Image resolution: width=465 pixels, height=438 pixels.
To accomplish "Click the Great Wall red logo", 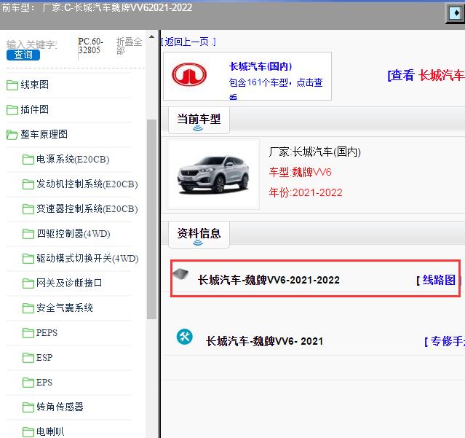I will click(x=189, y=74).
